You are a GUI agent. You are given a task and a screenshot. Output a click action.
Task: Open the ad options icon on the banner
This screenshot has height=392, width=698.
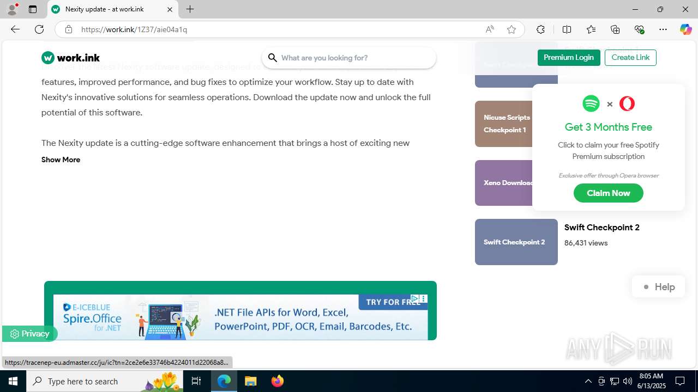pyautogui.click(x=424, y=298)
